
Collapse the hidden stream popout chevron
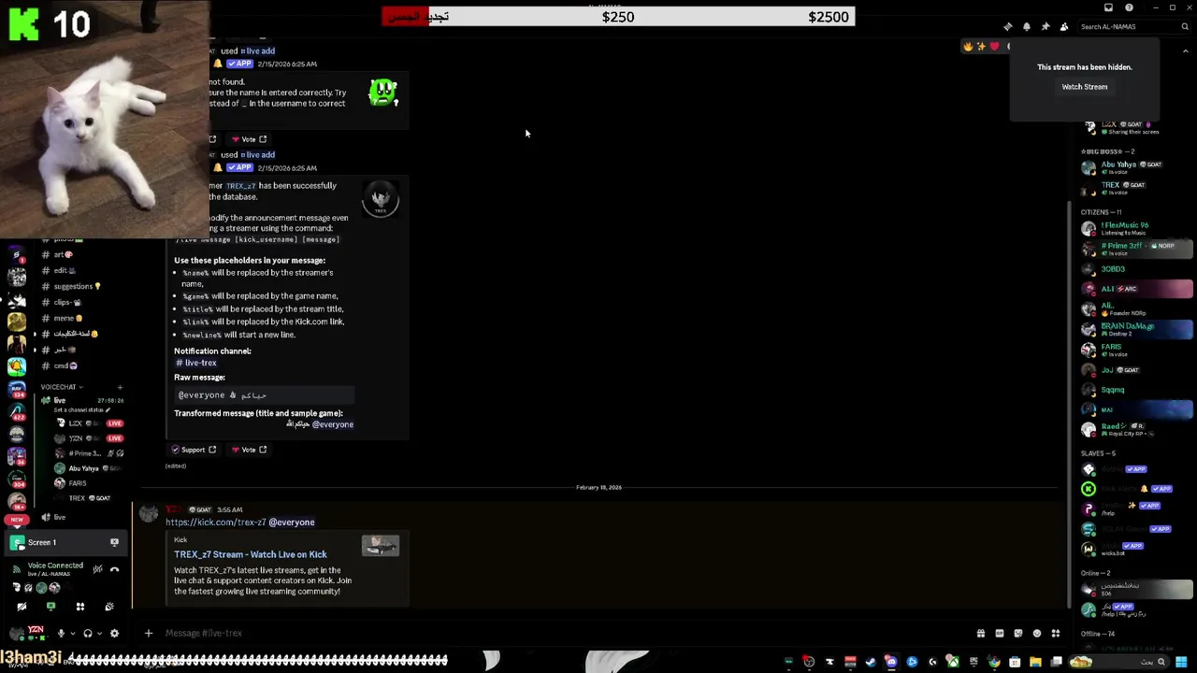(x=1185, y=52)
